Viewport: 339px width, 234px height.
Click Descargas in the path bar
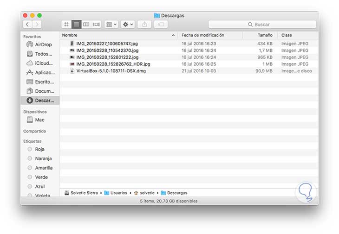pyautogui.click(x=174, y=193)
